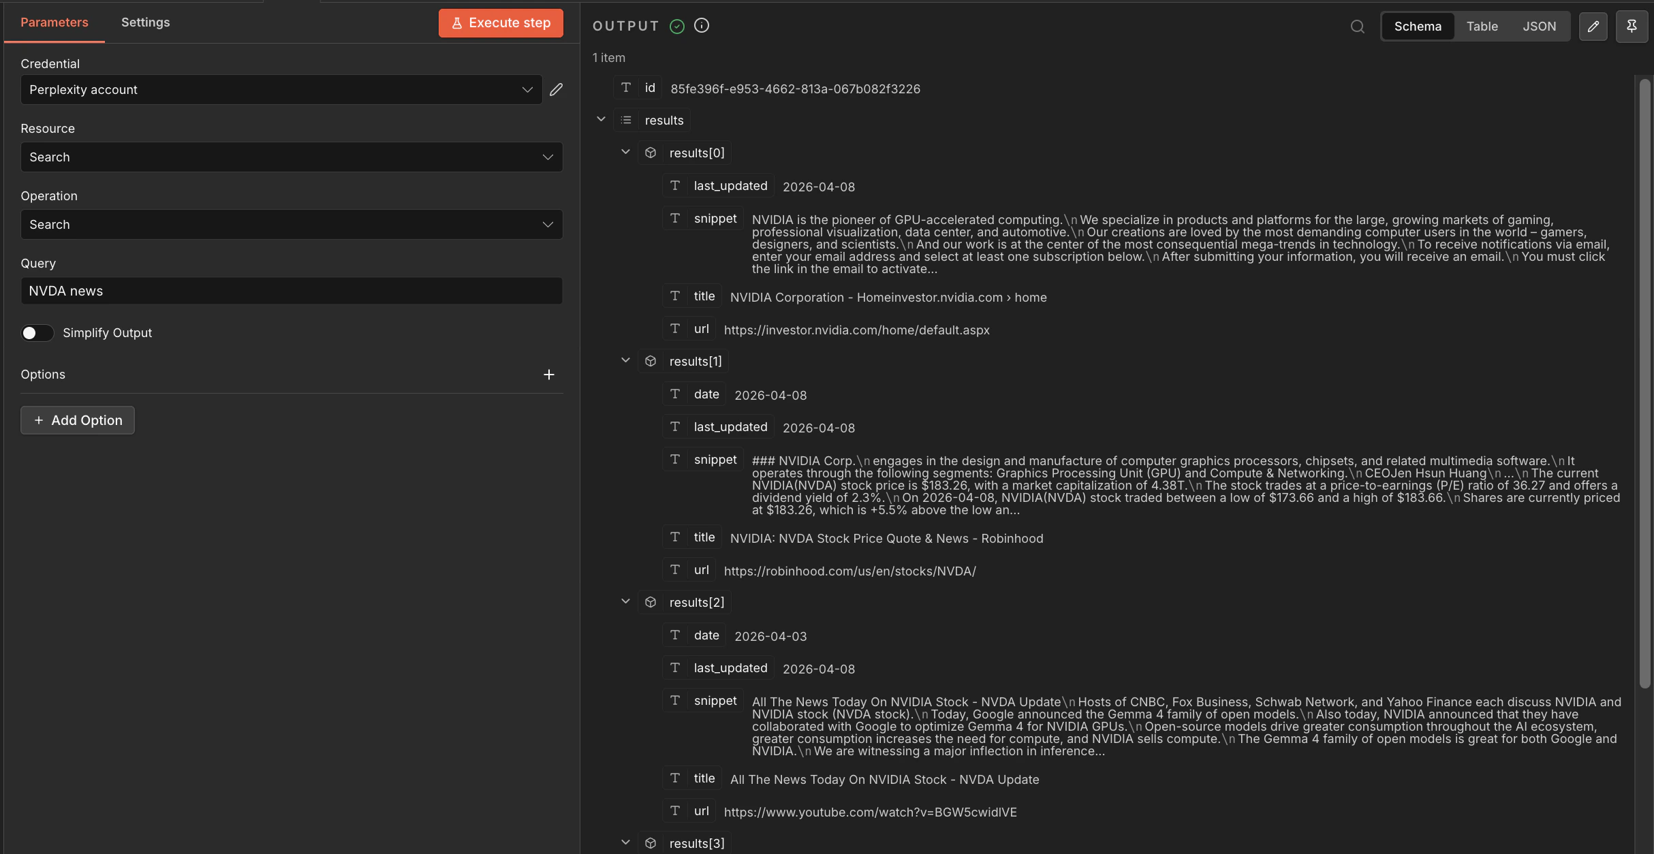
Task: Add an option using the plus icon
Action: [x=549, y=374]
